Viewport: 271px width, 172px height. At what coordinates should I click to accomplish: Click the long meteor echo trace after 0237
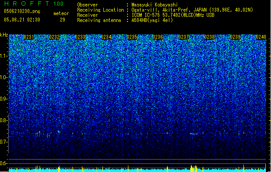pyautogui.click(x=193, y=134)
